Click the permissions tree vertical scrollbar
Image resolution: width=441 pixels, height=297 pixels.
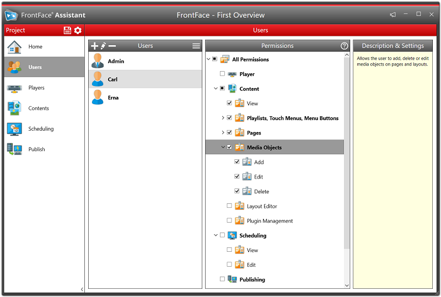[347, 165]
